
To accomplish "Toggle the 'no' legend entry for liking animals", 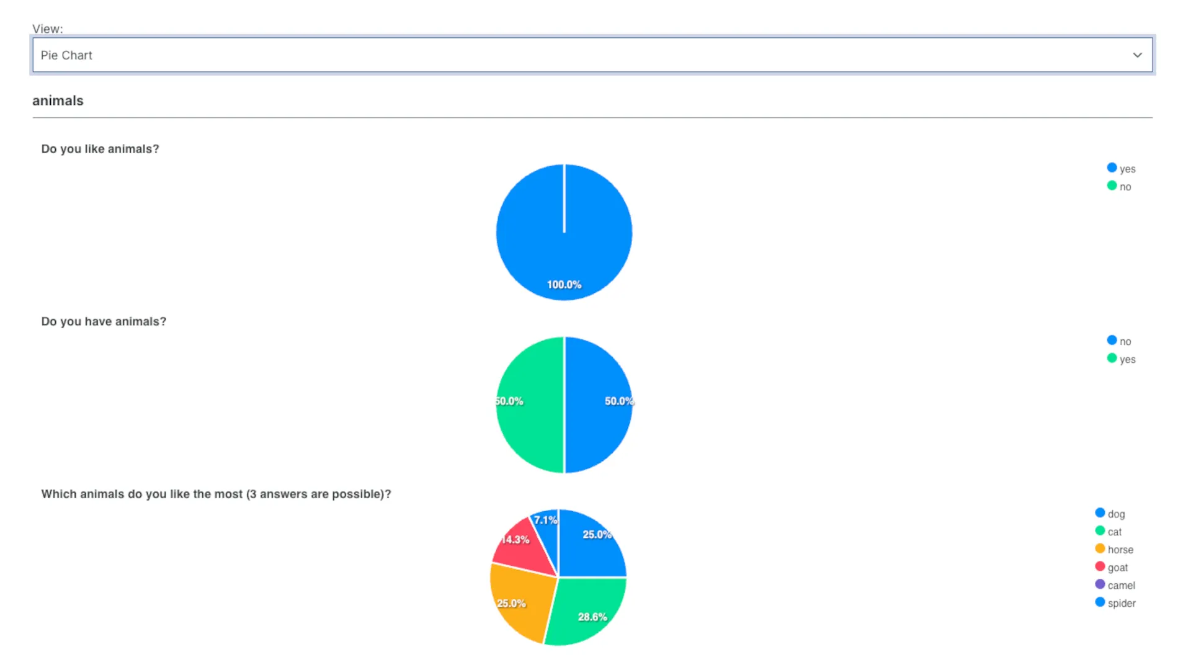I will click(1125, 187).
